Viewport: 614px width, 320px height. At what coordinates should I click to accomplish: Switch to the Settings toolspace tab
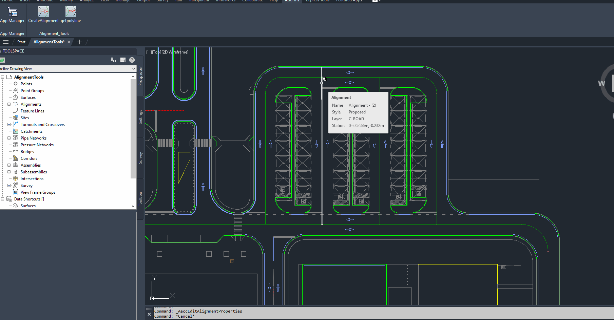click(x=140, y=117)
